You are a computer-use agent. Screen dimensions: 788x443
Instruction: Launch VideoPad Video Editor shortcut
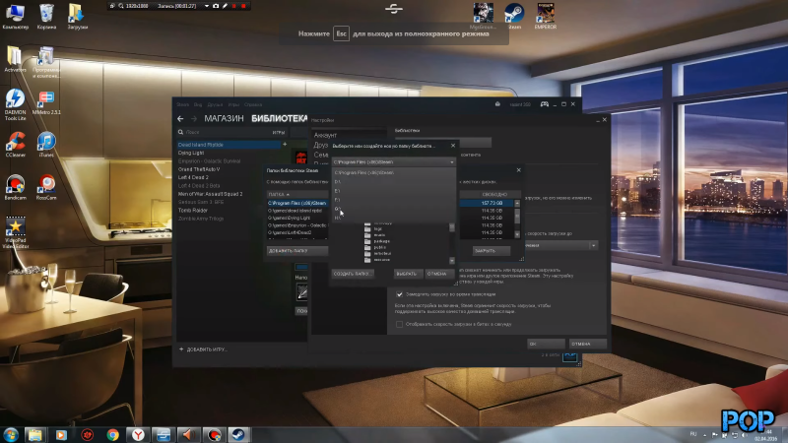click(x=15, y=232)
